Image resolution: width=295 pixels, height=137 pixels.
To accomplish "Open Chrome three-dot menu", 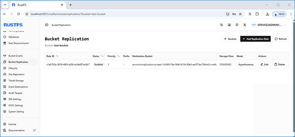I will [x=291, y=14].
